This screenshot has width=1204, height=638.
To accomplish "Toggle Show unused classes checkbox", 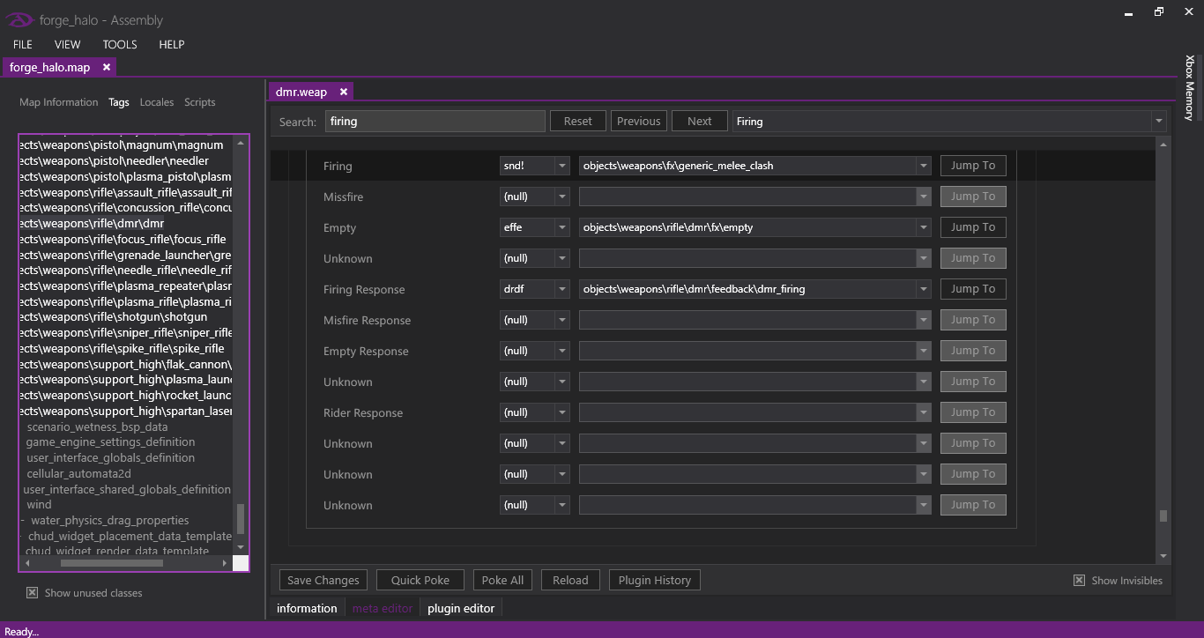I will click(x=32, y=593).
